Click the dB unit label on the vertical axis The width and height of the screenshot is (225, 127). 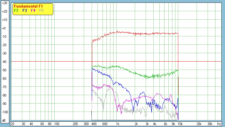pyautogui.click(x=4, y=121)
